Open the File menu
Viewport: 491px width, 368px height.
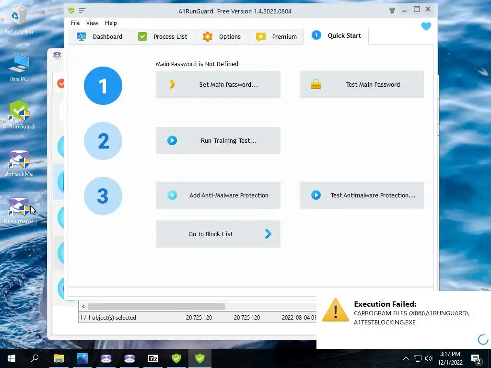click(75, 23)
